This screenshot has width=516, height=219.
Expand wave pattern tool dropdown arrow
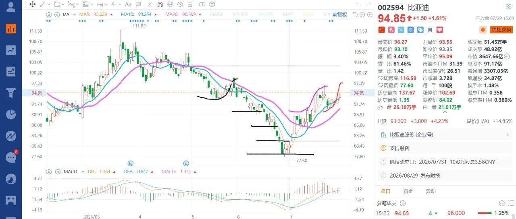pyautogui.click(x=77, y=5)
